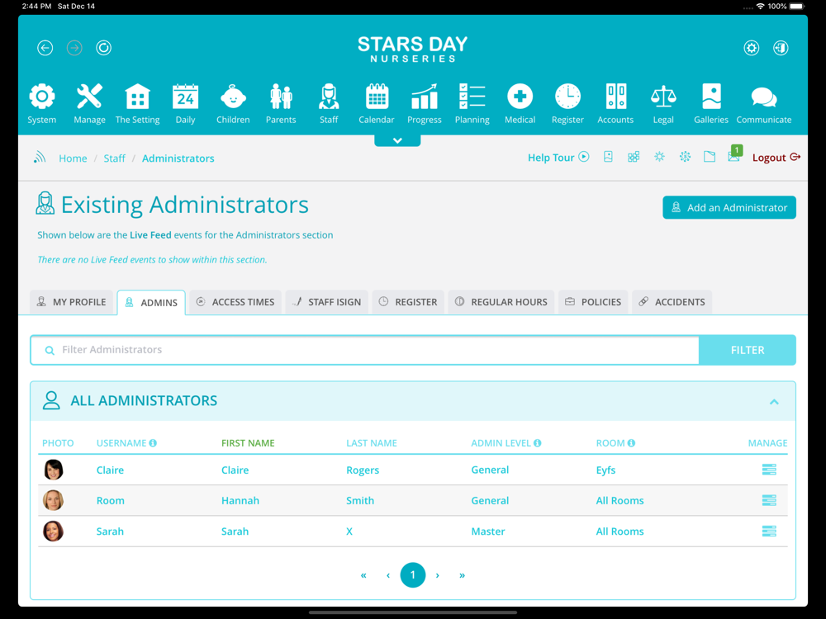The height and width of the screenshot is (619, 826).
Task: Open the Legal scales section
Action: 663,104
